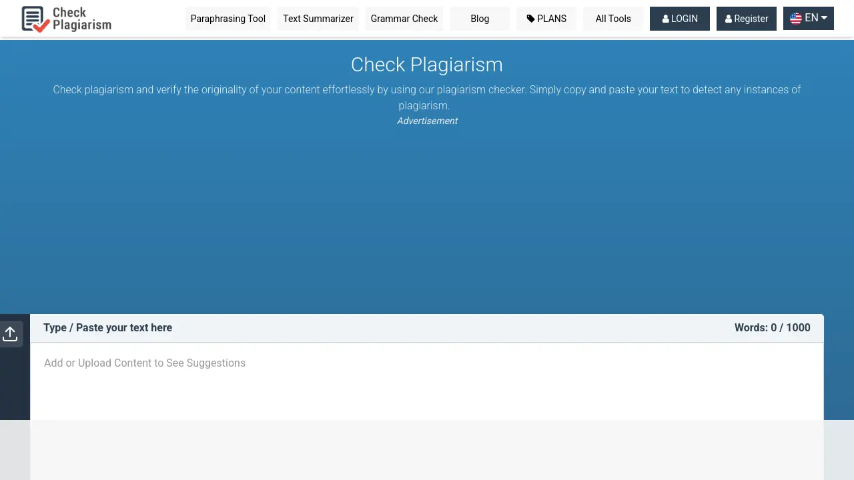The width and height of the screenshot is (854, 480).
Task: Click the Check Plagiarism document logo icon
Action: pos(32,19)
